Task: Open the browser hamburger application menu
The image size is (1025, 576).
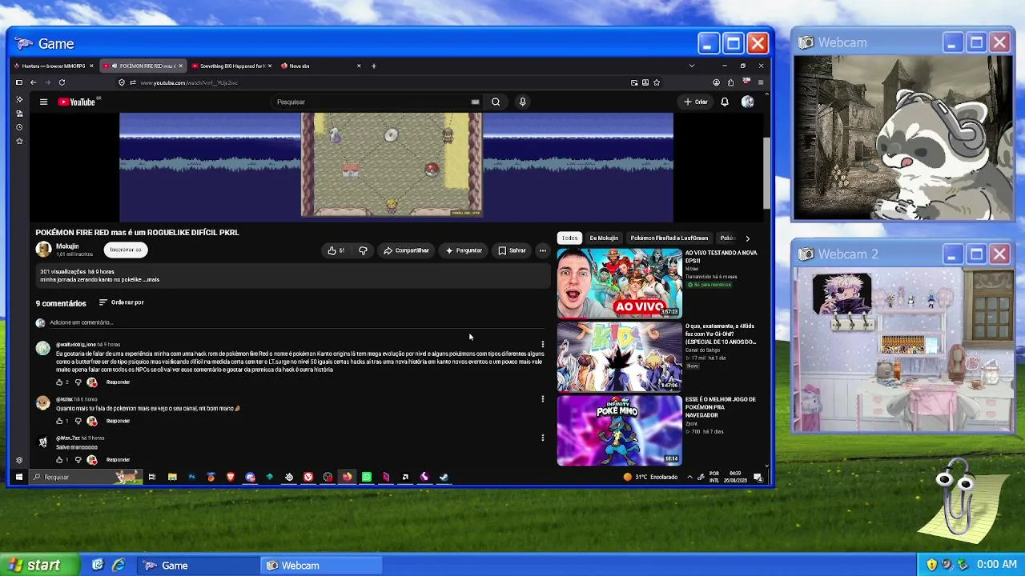Action: (x=761, y=82)
